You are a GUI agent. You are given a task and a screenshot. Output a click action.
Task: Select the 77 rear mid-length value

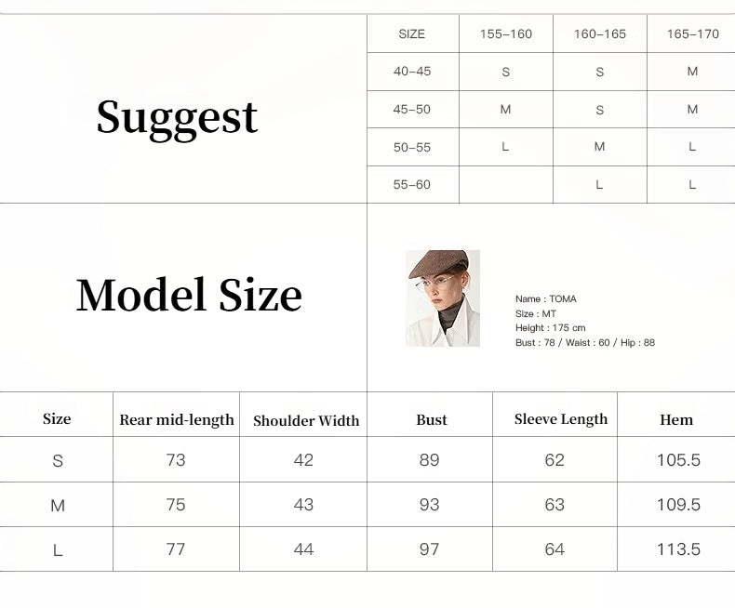(x=176, y=549)
